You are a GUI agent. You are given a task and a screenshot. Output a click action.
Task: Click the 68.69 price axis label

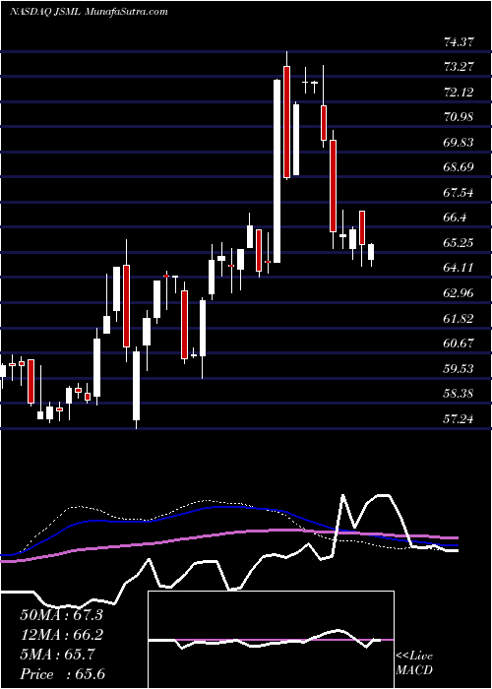[460, 168]
